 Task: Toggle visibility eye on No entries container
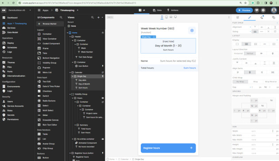(x=103, y=139)
